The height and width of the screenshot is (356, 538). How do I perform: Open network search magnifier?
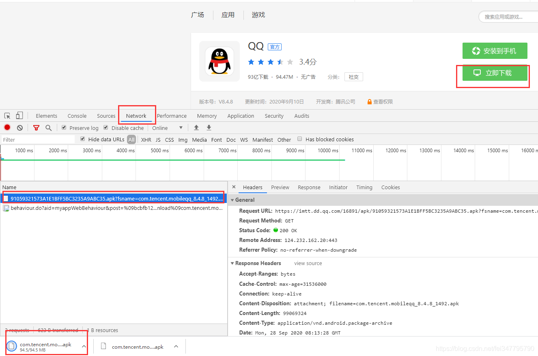(49, 127)
